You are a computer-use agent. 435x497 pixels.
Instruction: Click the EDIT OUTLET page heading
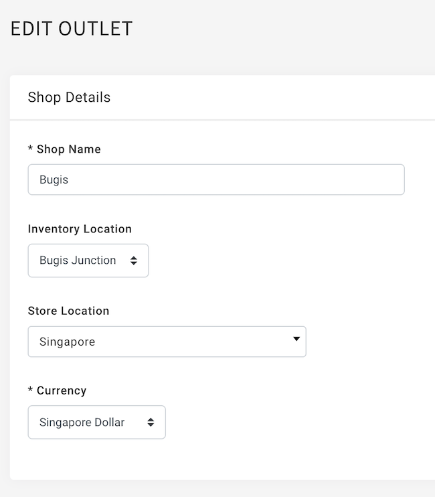(72, 29)
